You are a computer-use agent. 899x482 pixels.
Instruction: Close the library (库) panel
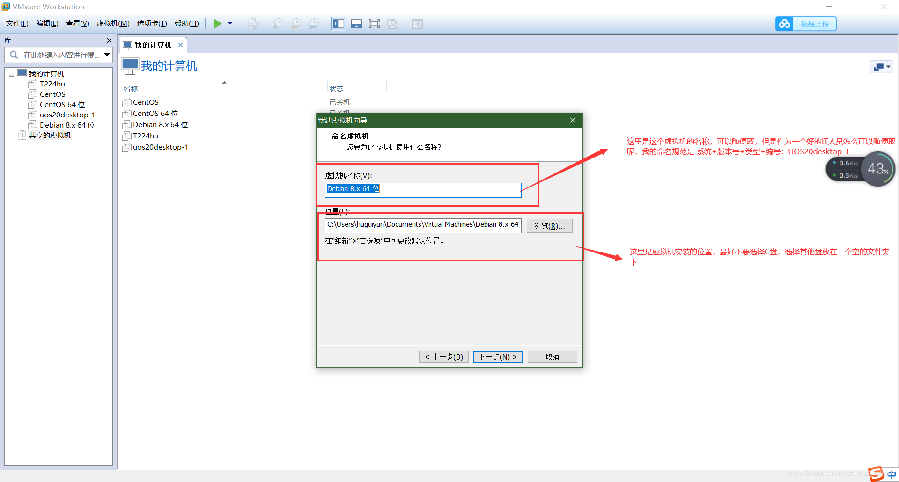[109, 41]
